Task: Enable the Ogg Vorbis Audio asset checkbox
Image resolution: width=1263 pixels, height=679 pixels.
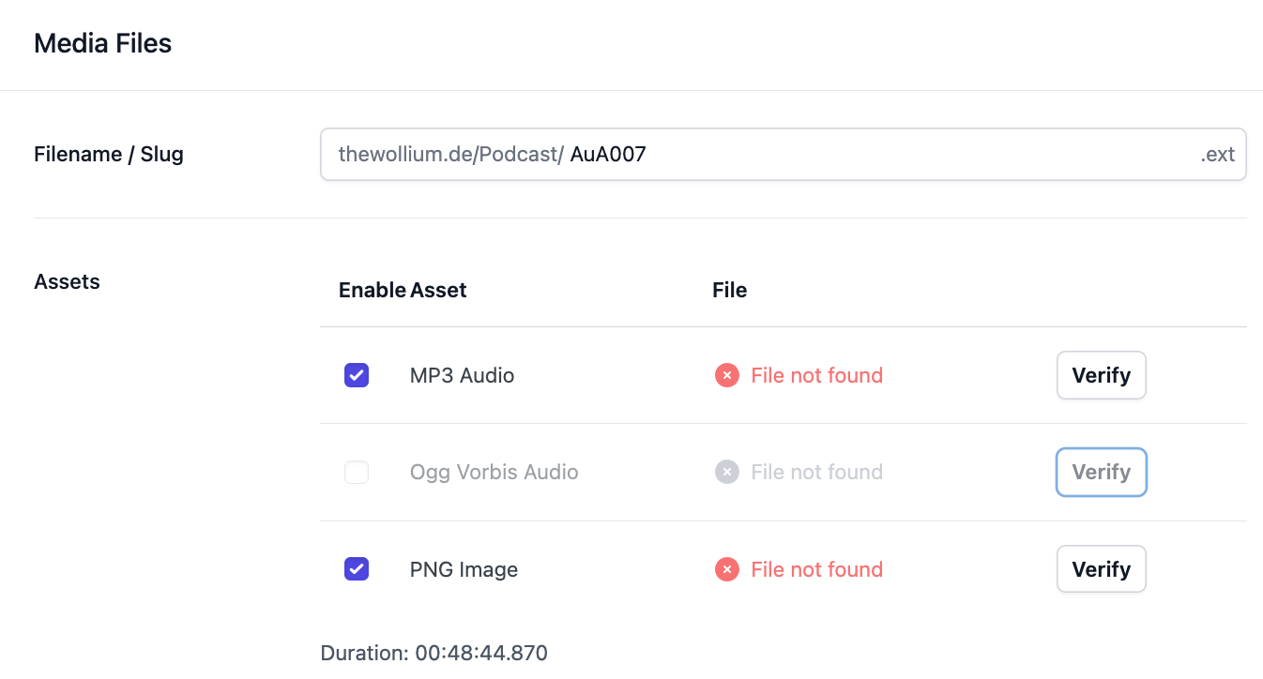Action: click(x=357, y=472)
